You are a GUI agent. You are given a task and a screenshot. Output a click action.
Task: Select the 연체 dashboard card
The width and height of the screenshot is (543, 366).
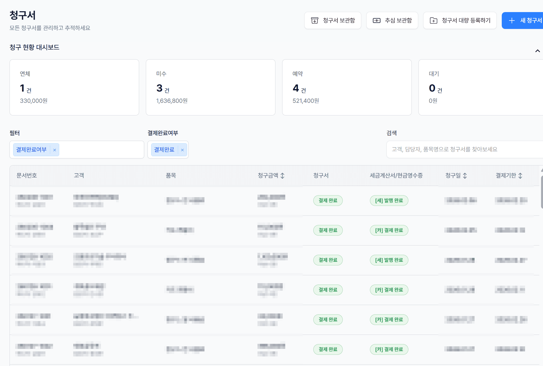(x=74, y=87)
